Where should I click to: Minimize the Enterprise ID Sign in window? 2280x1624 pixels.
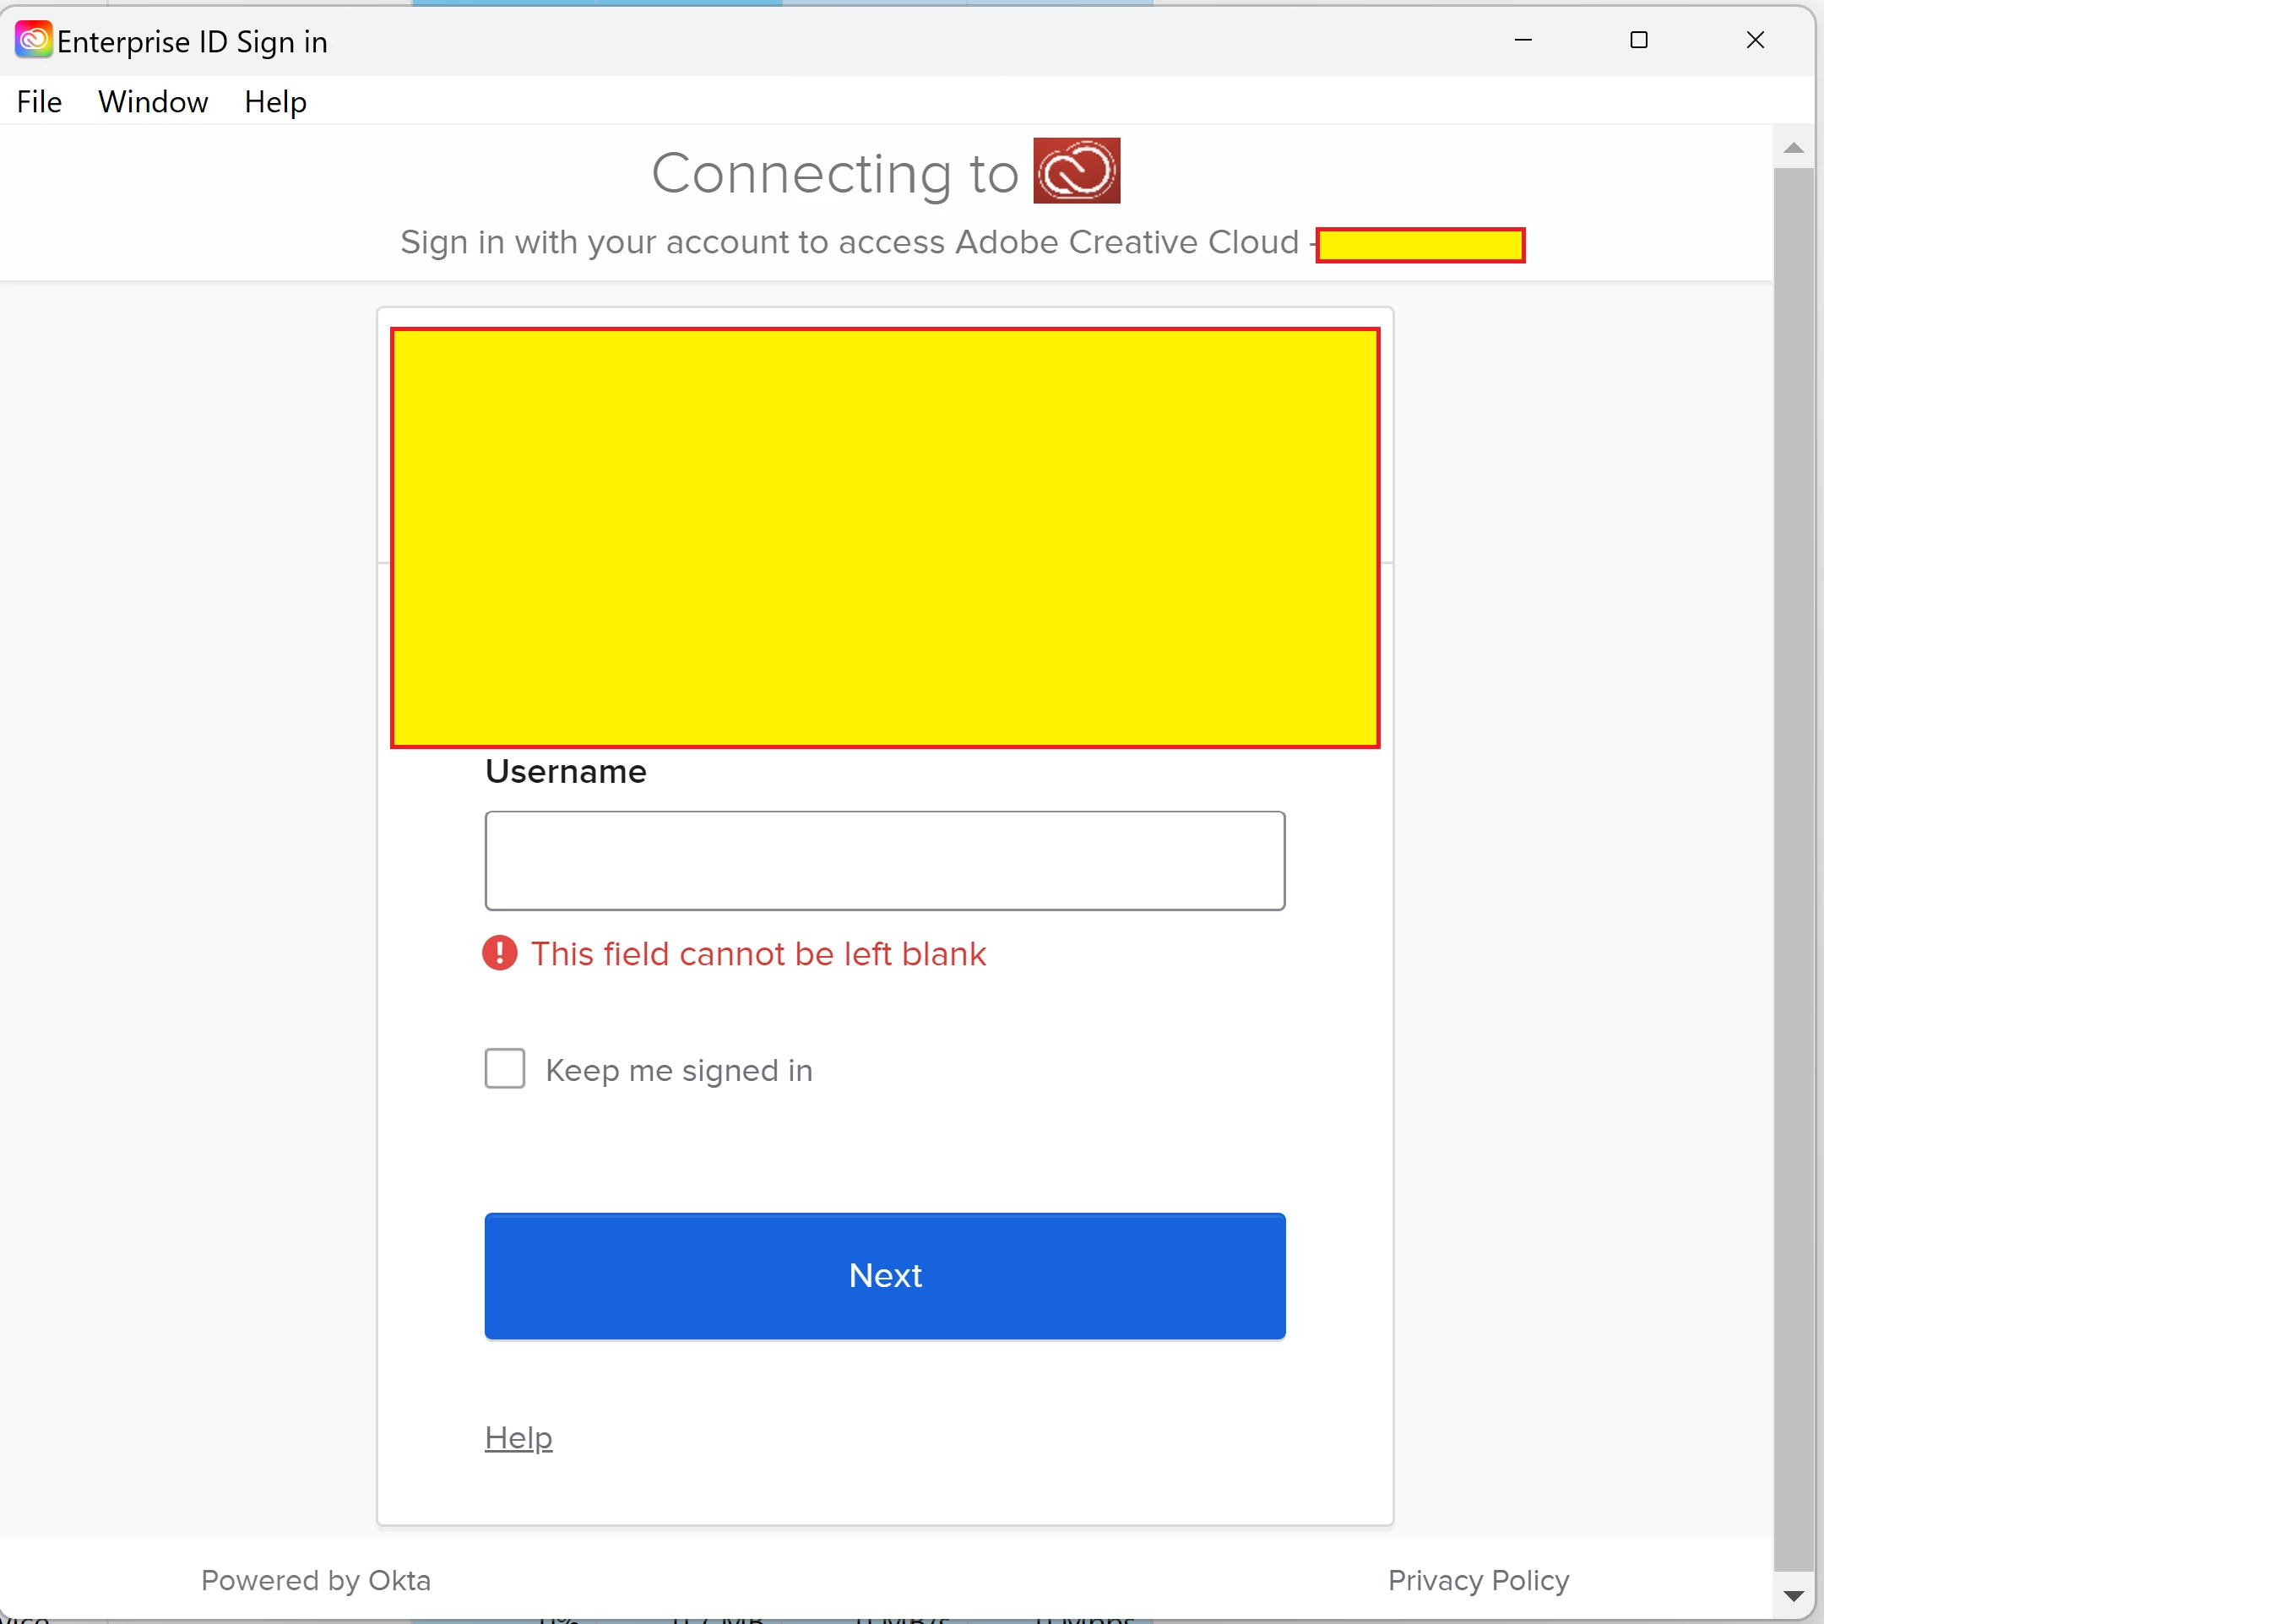tap(1523, 40)
